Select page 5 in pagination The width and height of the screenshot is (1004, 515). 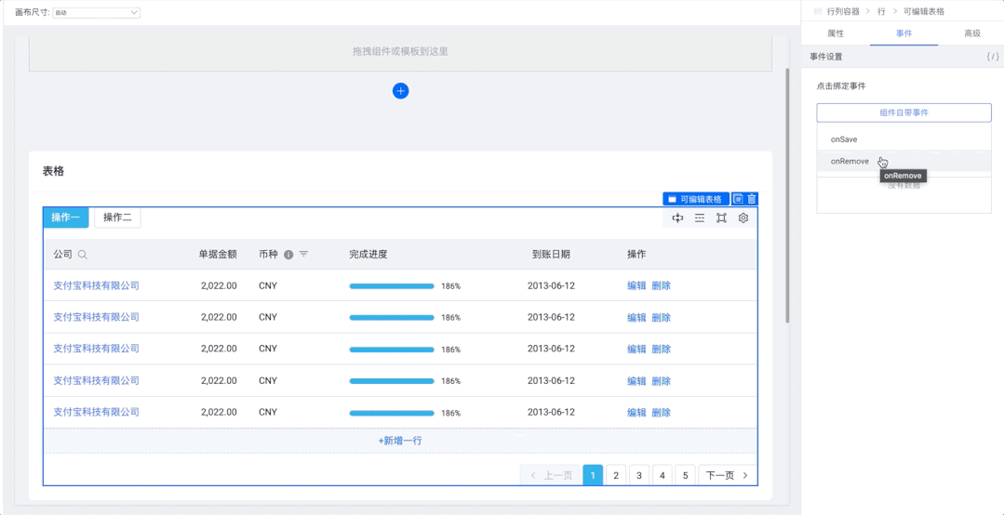(685, 475)
